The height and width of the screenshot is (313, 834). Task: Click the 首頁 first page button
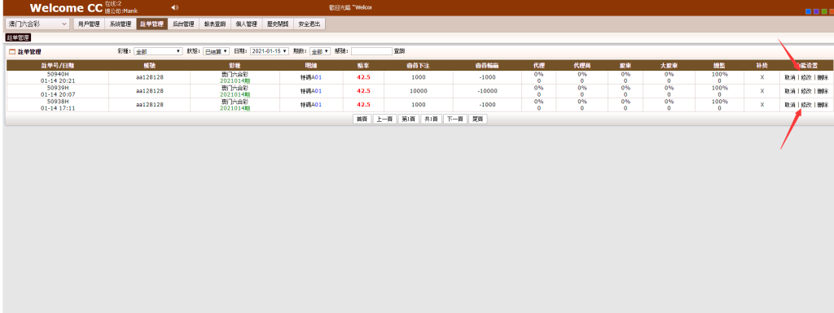coord(362,120)
